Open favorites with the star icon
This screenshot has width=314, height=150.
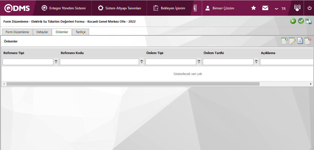click(254, 8)
